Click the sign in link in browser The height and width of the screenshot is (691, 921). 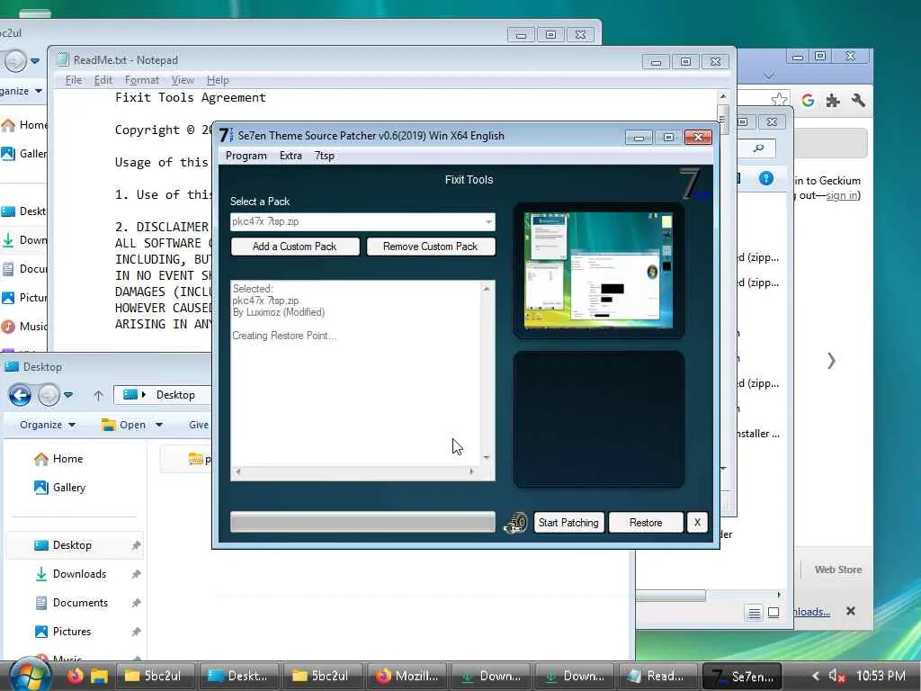pyautogui.click(x=842, y=195)
